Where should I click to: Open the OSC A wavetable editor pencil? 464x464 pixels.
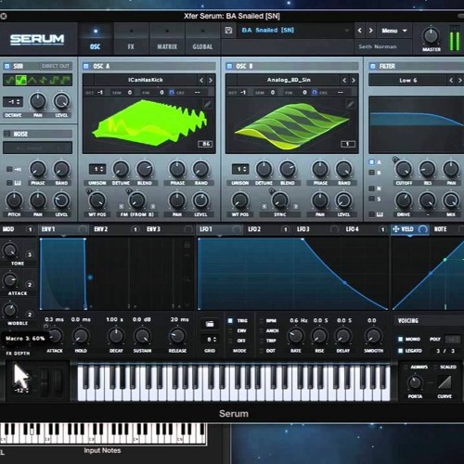coord(208,104)
